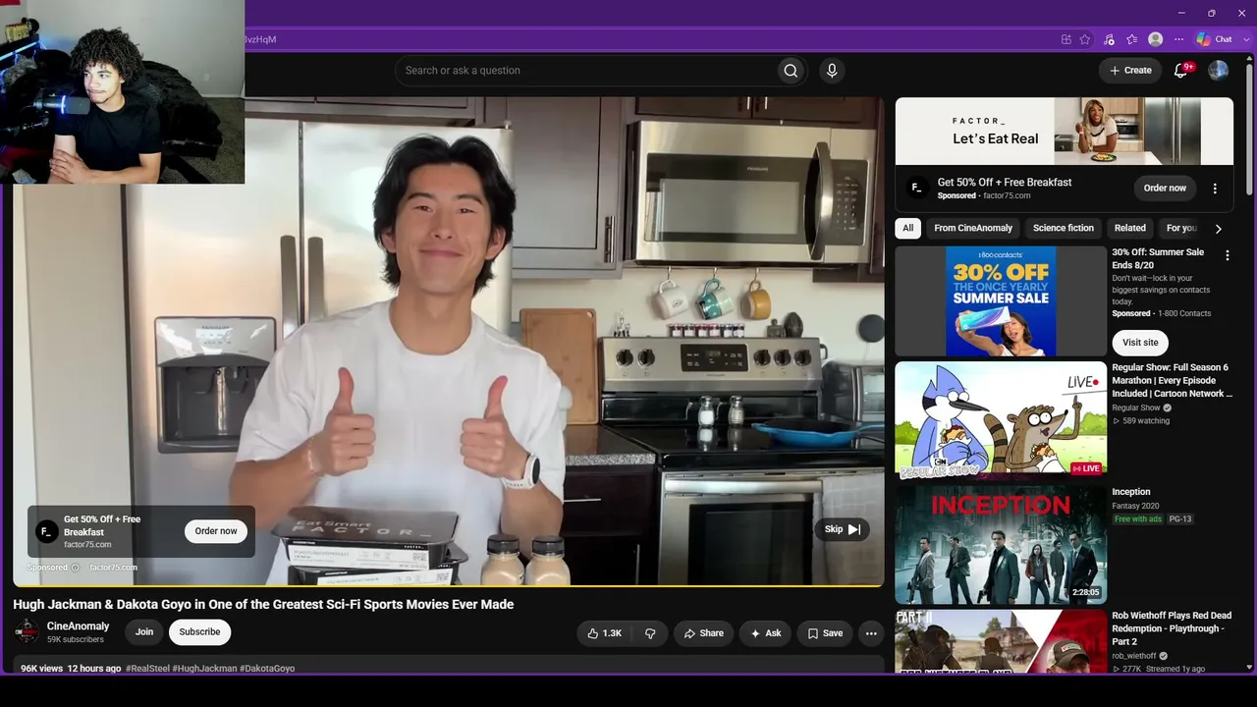
Task: Share the video
Action: [703, 633]
